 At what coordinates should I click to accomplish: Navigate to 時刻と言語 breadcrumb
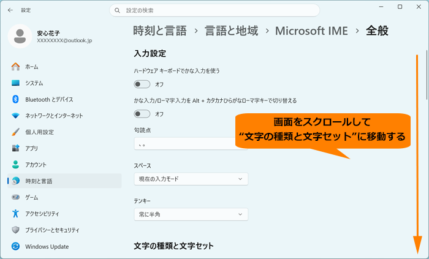pyautogui.click(x=160, y=31)
